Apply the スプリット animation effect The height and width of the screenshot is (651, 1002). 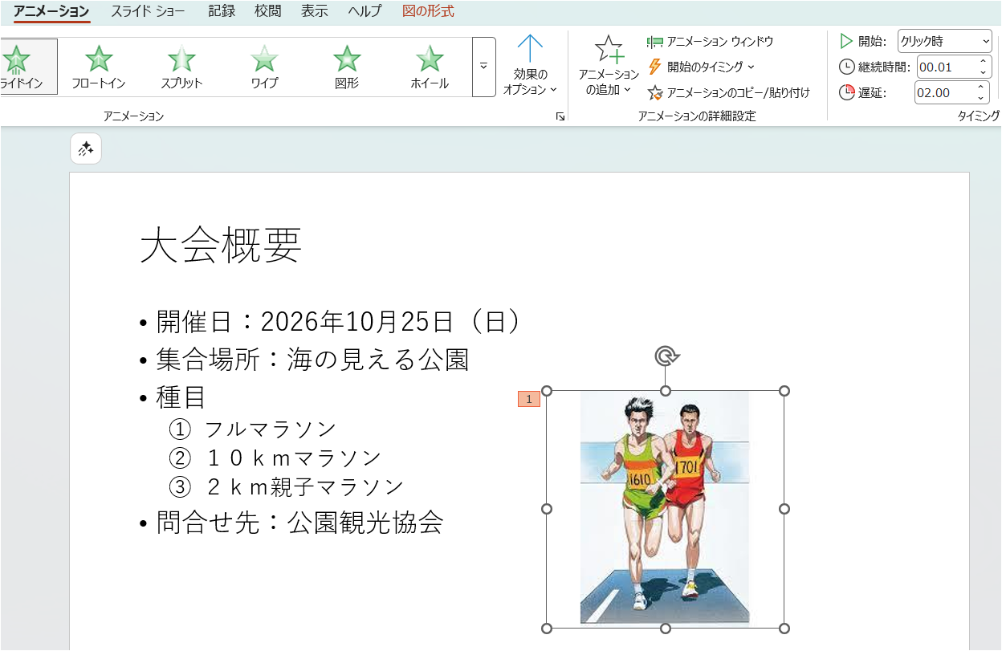pyautogui.click(x=181, y=67)
